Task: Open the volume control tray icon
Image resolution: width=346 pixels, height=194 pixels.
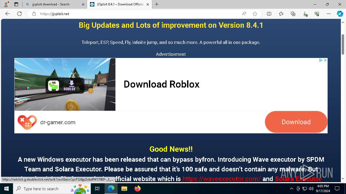Action: click(x=311, y=189)
